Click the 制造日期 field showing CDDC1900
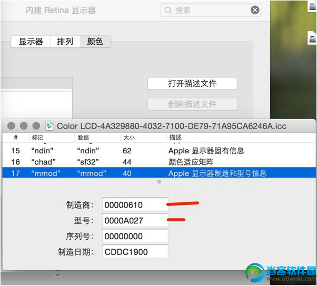The width and height of the screenshot is (317, 286). pyautogui.click(x=135, y=252)
